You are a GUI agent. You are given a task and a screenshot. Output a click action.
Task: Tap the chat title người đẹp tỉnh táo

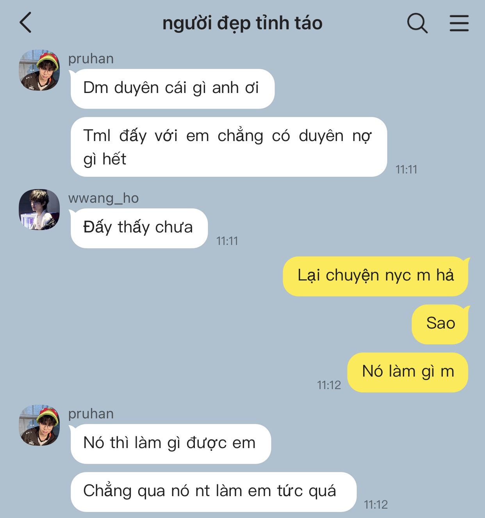click(242, 23)
